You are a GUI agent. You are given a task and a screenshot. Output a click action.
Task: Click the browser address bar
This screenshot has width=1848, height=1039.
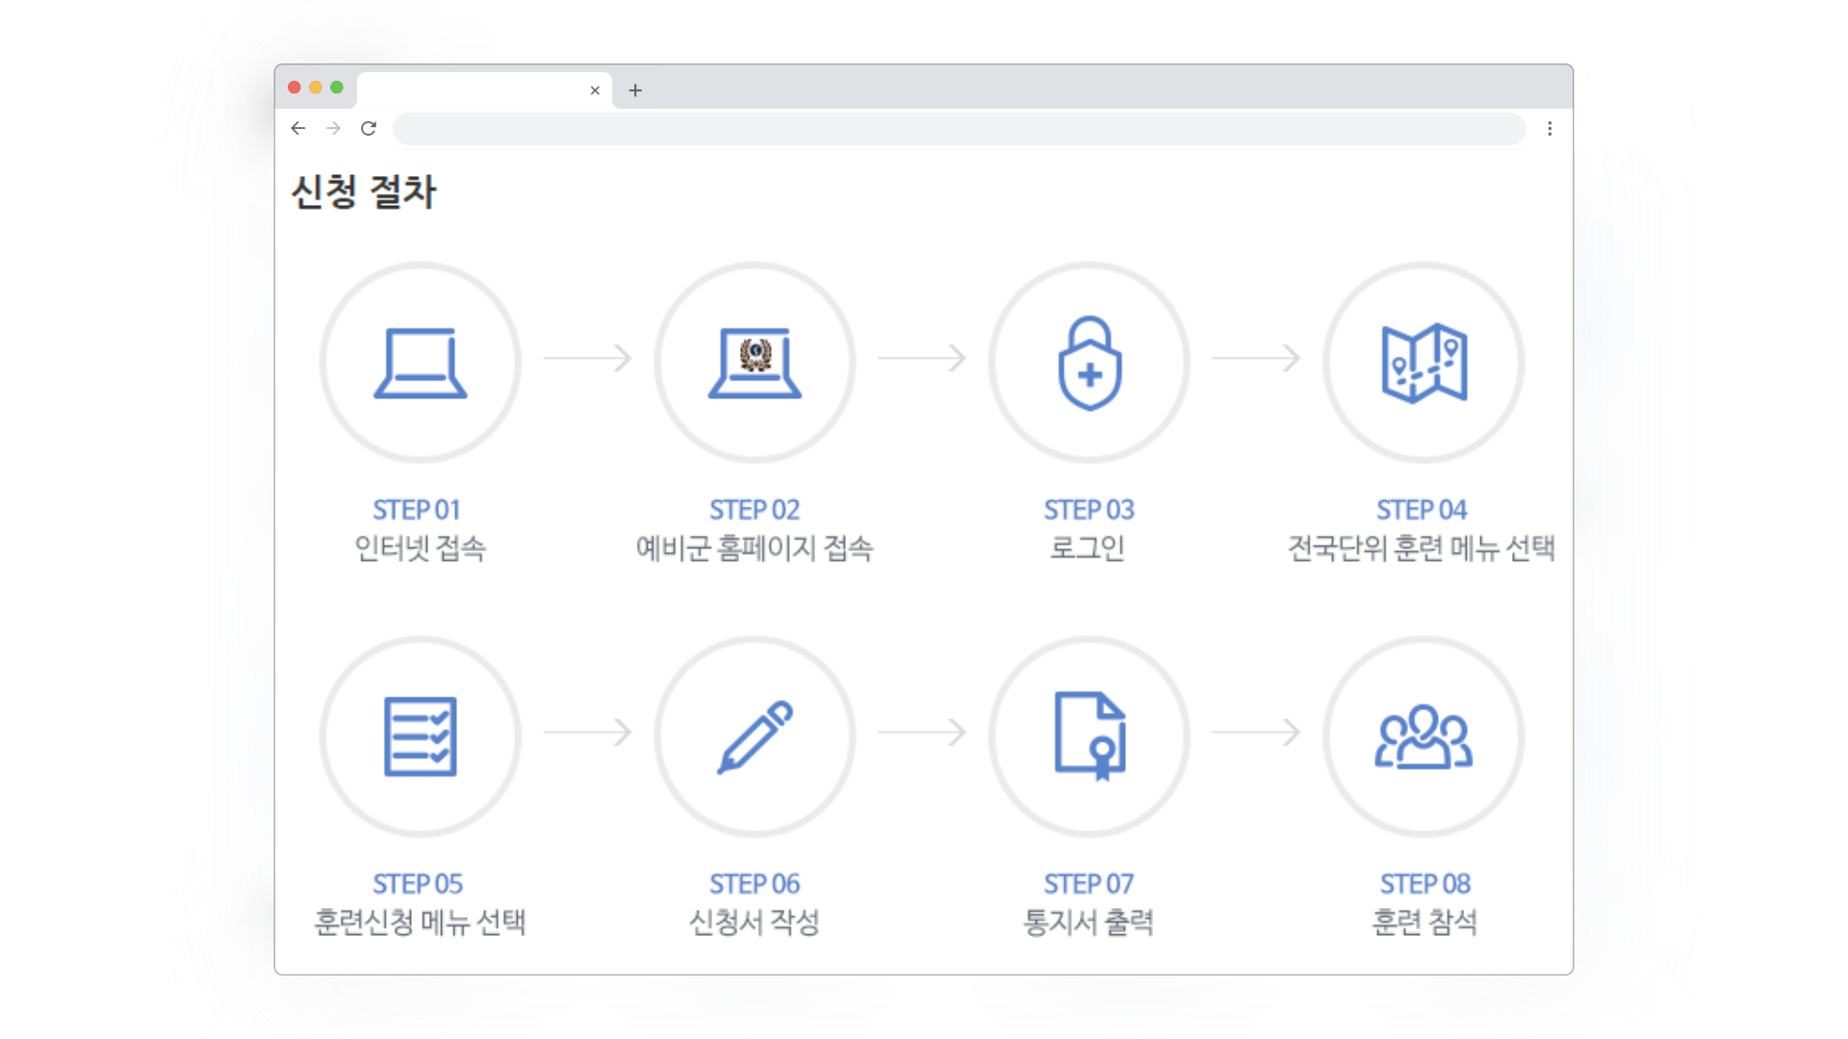(x=958, y=129)
